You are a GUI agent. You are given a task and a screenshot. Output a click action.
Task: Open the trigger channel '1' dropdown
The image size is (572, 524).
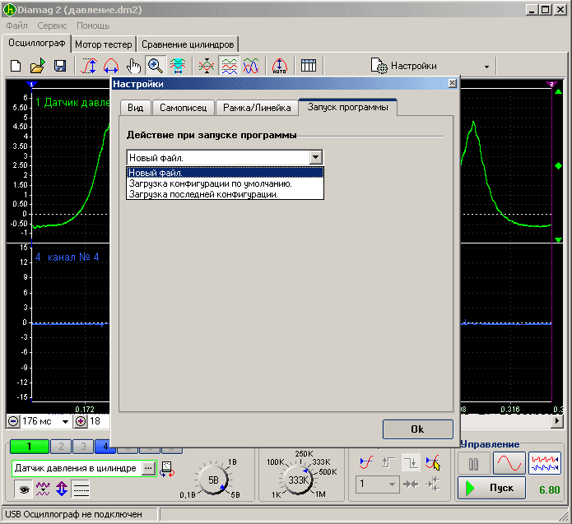click(392, 485)
